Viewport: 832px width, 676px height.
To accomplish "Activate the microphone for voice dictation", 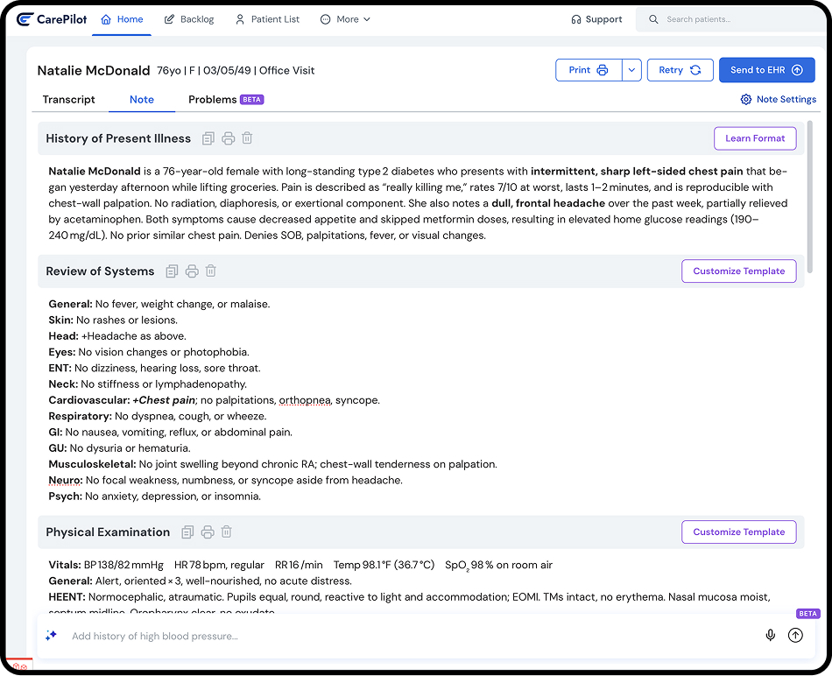I will (770, 635).
